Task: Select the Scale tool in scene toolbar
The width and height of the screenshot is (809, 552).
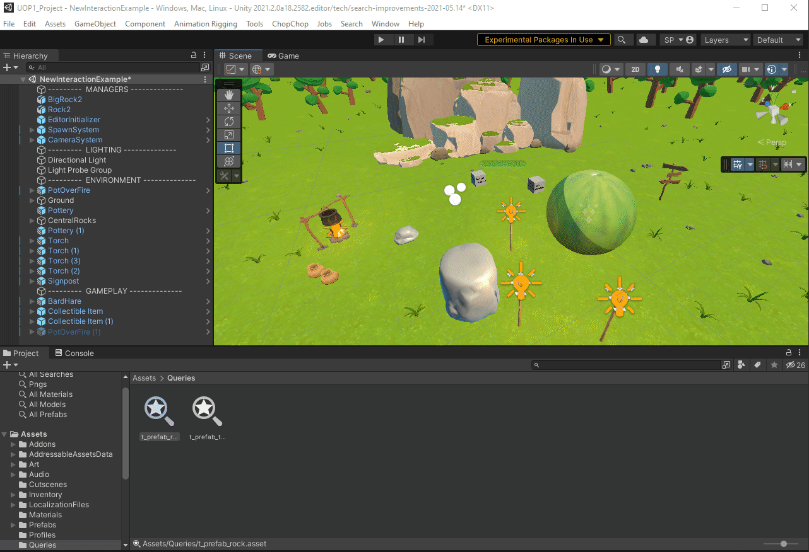Action: [228, 135]
